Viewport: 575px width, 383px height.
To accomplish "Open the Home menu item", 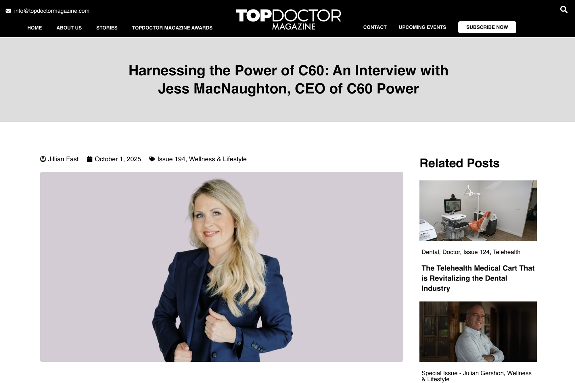I will 34,28.
